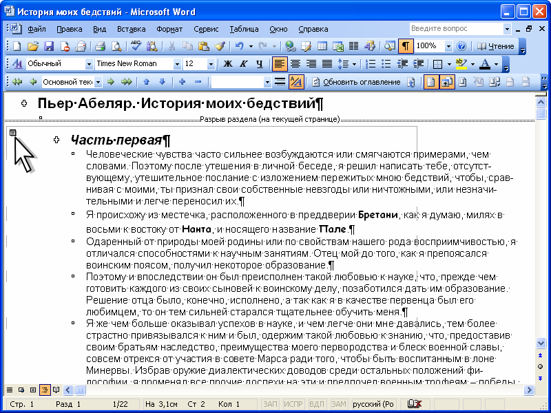Open the font size 12 dropdown
Image resolution: width=551 pixels, height=413 pixels.
pos(211,64)
